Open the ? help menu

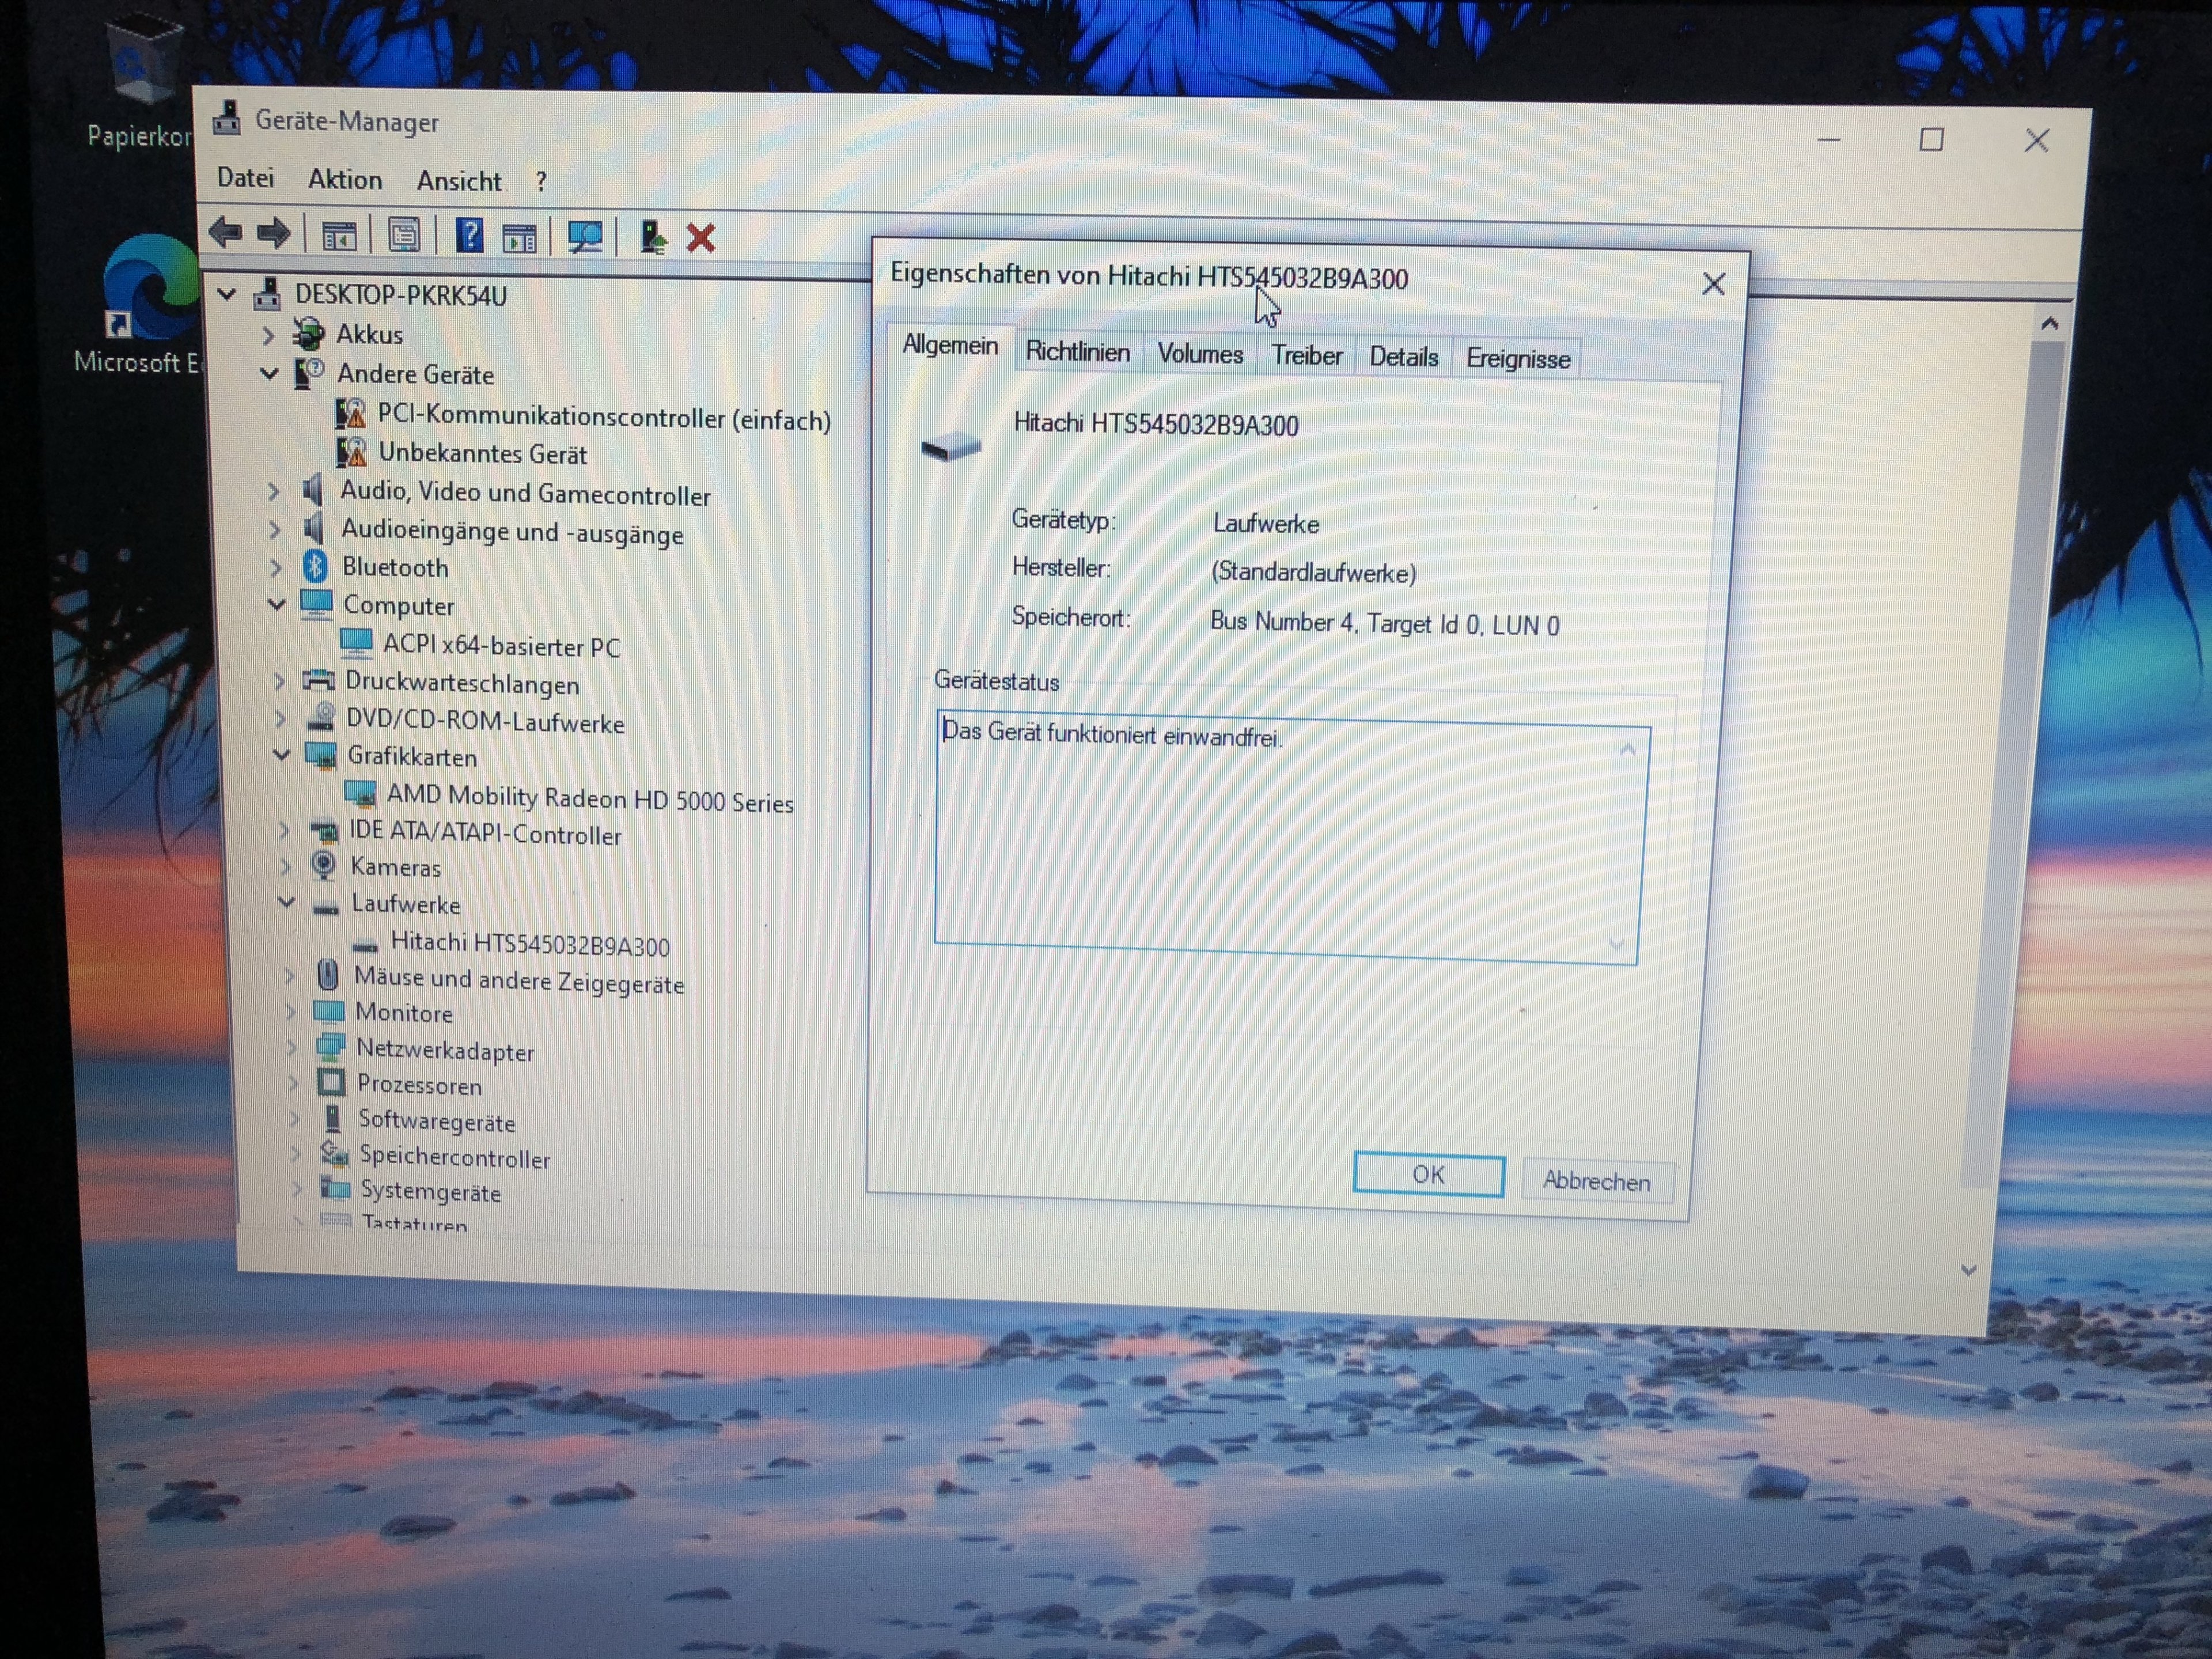pyautogui.click(x=541, y=182)
